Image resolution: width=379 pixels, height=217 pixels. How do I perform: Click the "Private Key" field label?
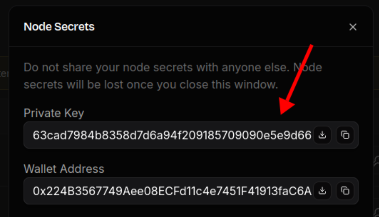[x=54, y=113]
